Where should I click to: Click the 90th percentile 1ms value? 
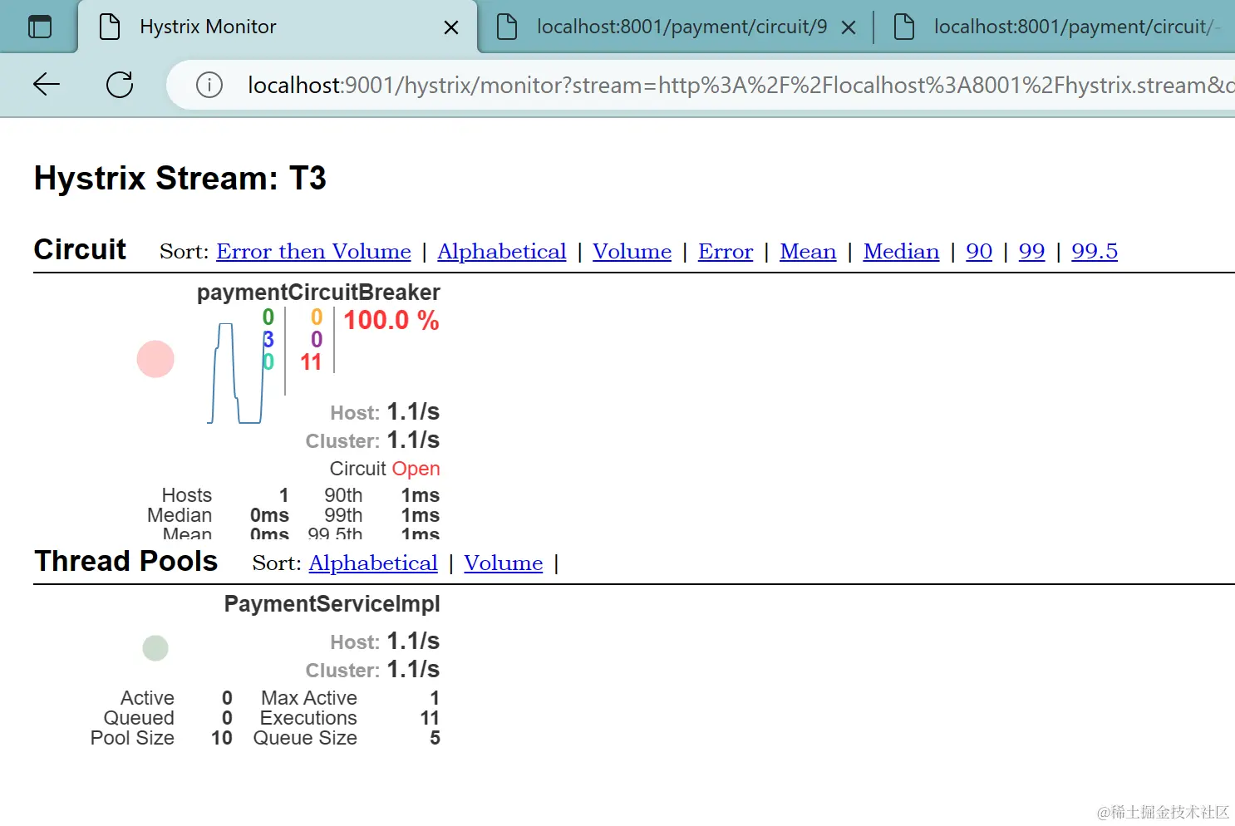coord(421,495)
